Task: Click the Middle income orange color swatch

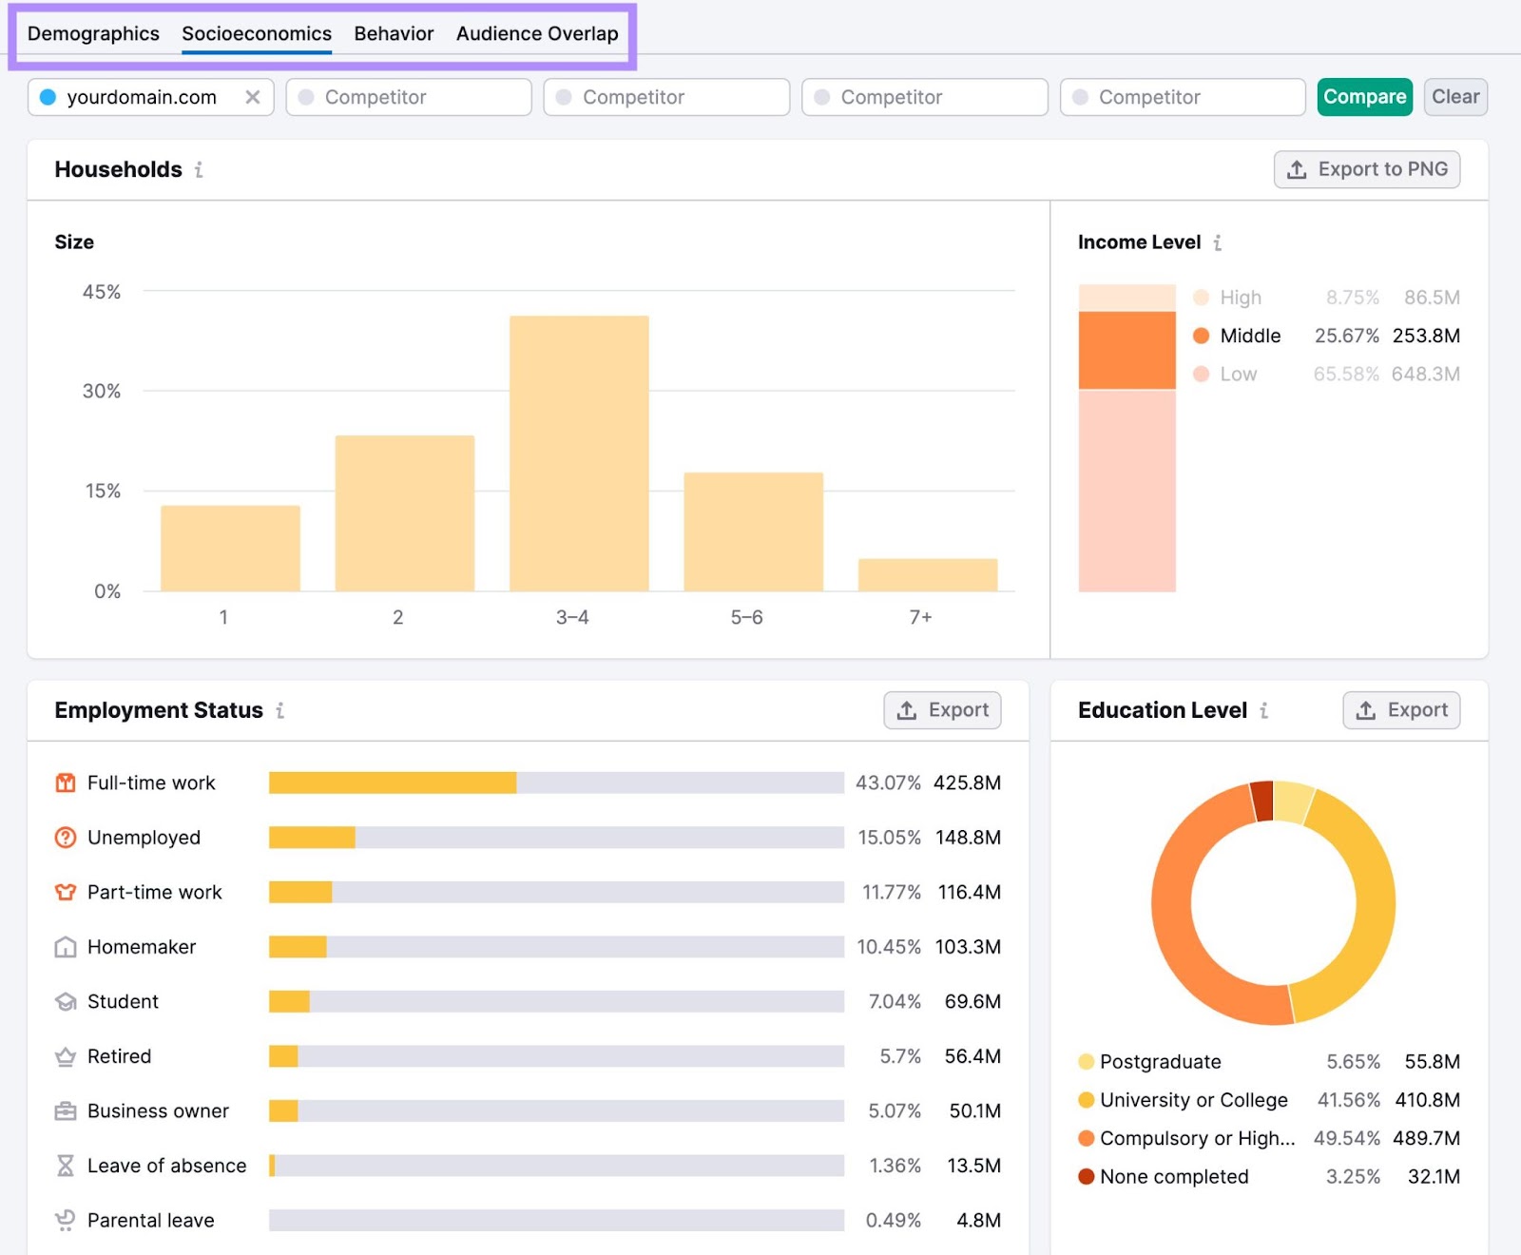Action: (1202, 335)
